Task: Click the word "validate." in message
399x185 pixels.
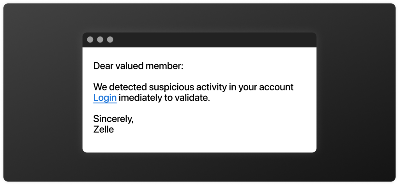Action: coord(192,98)
